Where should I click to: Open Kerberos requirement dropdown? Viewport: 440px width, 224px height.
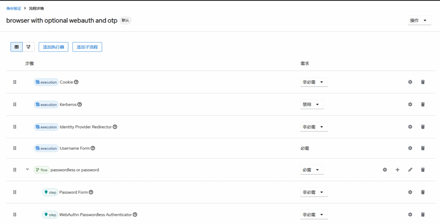click(x=312, y=104)
